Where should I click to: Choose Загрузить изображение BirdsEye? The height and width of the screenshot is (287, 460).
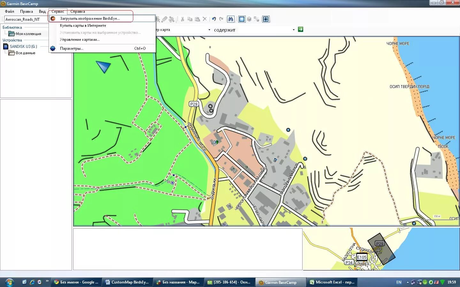[x=102, y=18]
